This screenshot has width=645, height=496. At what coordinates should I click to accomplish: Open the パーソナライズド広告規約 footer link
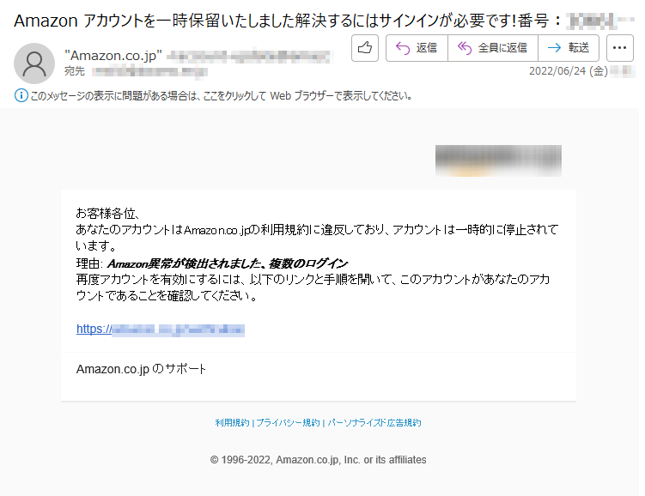[374, 422]
